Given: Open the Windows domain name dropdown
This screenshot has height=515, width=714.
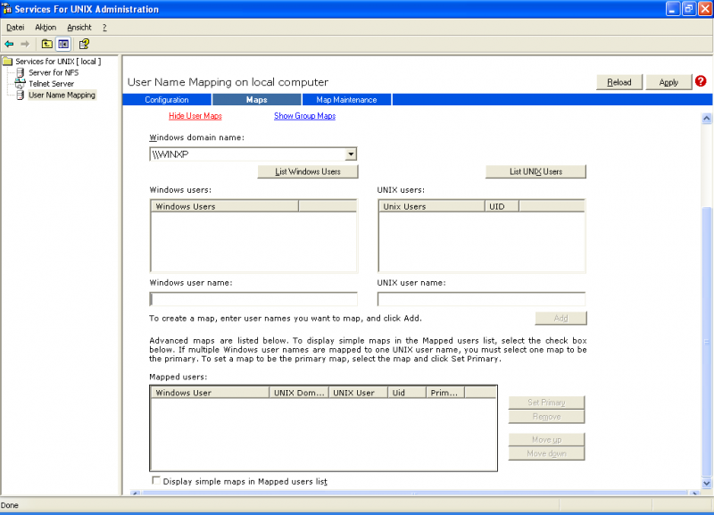Looking at the screenshot, I should coord(351,154).
